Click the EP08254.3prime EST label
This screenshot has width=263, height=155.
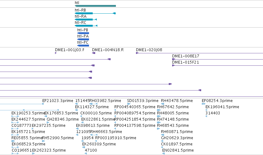[217, 101]
